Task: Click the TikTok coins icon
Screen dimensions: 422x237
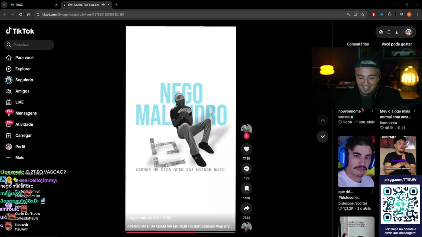Action: pyautogui.click(x=381, y=32)
